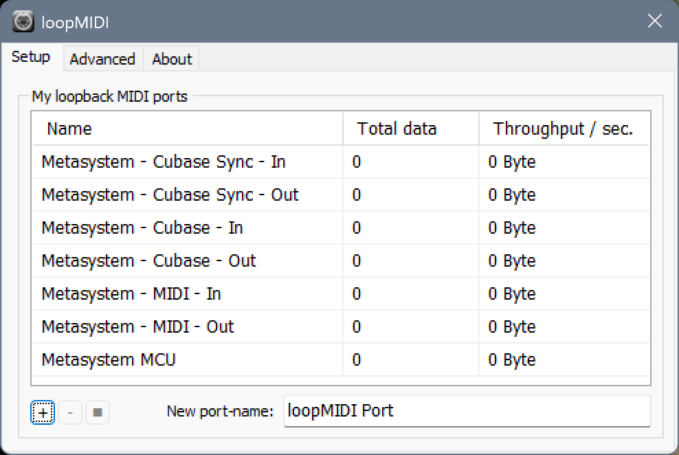The width and height of the screenshot is (679, 455).
Task: Click the minus button to remove port
Action: point(70,412)
